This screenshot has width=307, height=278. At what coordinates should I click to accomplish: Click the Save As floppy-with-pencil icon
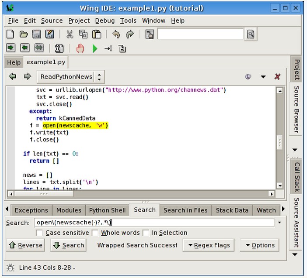point(50,34)
